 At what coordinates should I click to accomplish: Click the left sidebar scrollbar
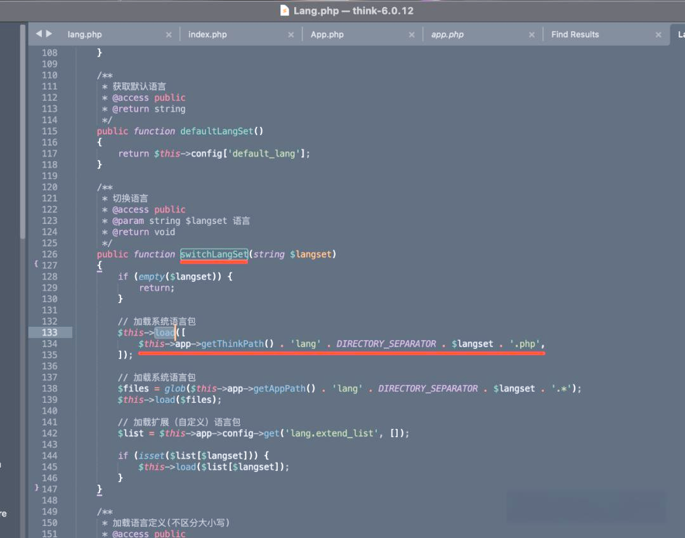coord(22,131)
